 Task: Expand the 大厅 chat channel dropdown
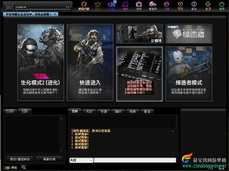[x=81, y=160]
